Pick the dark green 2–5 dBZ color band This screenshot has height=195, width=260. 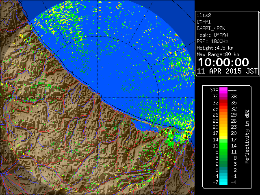pyautogui.click(x=223, y=164)
